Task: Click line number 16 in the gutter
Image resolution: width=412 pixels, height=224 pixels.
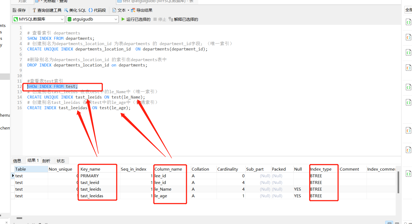Action: pos(20,108)
